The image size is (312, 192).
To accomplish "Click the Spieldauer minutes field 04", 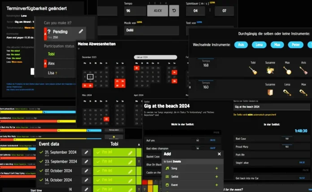I will pos(195,11).
